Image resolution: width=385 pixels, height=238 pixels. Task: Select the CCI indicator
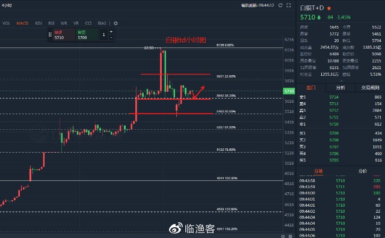click(x=88, y=23)
